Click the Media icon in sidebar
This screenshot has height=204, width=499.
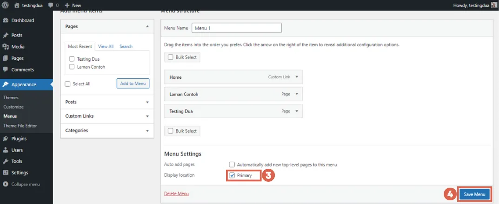(x=6, y=47)
